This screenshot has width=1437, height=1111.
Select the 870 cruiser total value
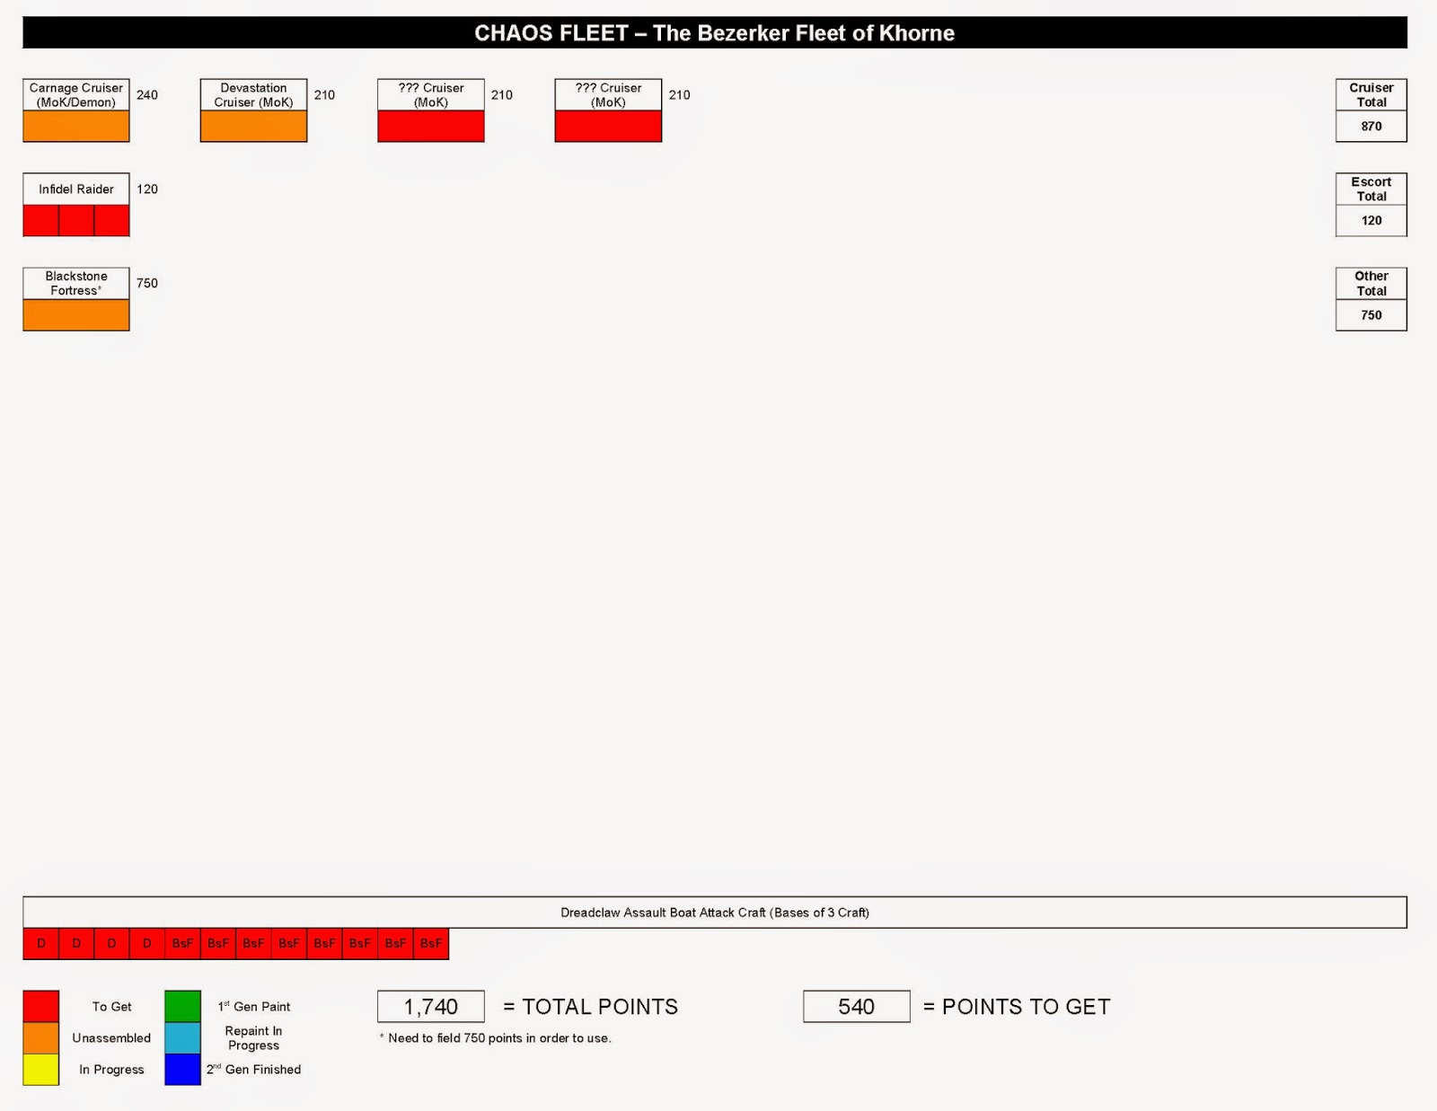tap(1371, 127)
